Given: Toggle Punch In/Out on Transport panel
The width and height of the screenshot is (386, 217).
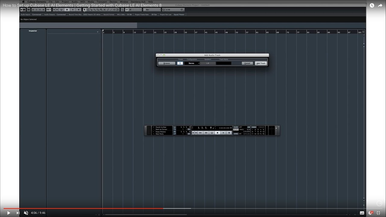Looking at the screenshot, I should coord(161,127).
